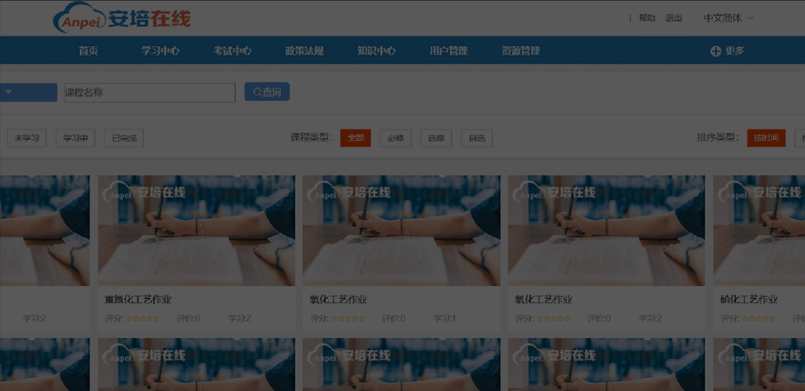This screenshot has width=805, height=391.
Task: Click the 查询 search button
Action: [x=267, y=92]
